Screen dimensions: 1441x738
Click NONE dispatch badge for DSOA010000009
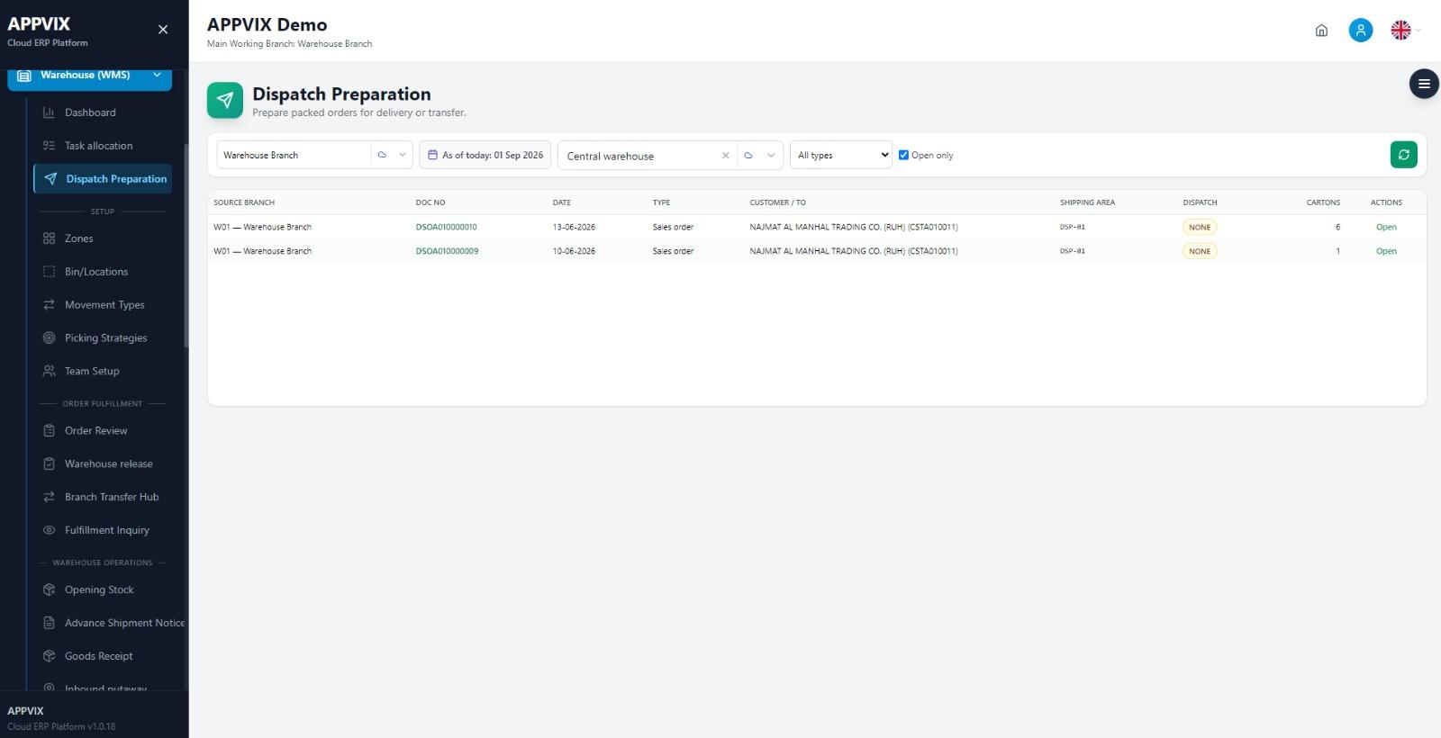[1200, 251]
